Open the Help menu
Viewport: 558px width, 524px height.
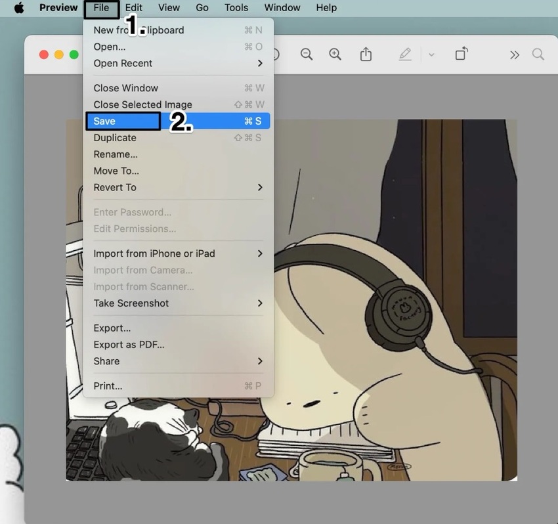[x=326, y=7]
